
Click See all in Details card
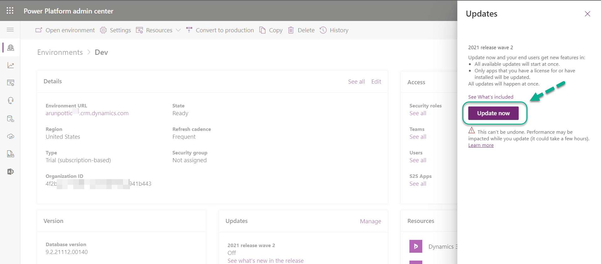tap(357, 81)
